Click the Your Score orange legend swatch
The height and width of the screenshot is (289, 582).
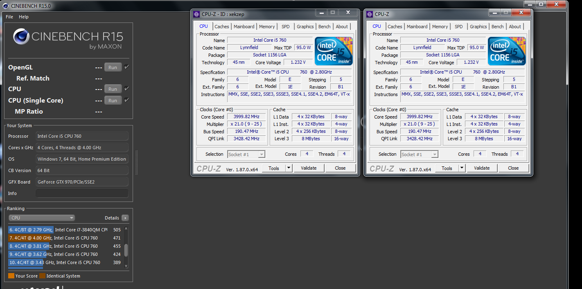(11, 276)
